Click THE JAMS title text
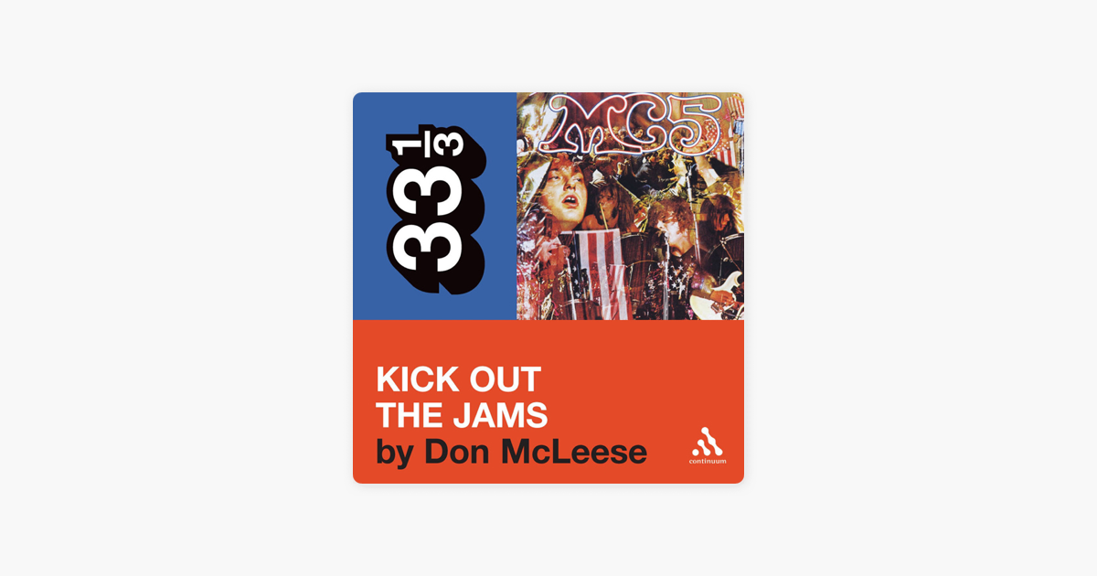 462,415
